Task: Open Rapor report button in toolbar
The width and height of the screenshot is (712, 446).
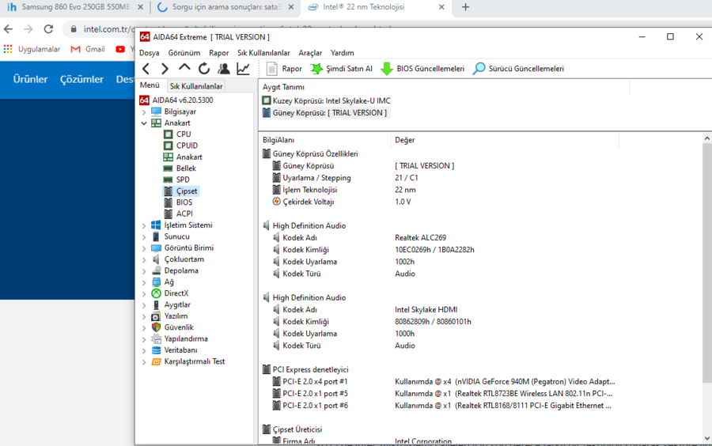Action: (x=284, y=69)
